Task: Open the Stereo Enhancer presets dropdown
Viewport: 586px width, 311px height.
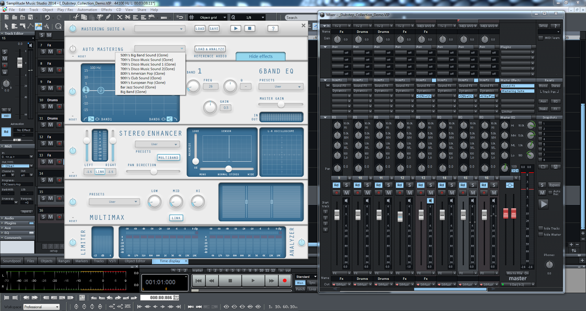Action: click(x=157, y=144)
